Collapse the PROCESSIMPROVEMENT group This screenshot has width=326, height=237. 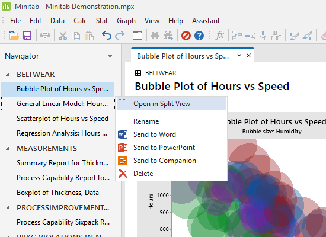pyautogui.click(x=8, y=207)
